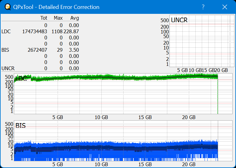
Task: Click the BIS row label in statistics table
Action: (5, 50)
